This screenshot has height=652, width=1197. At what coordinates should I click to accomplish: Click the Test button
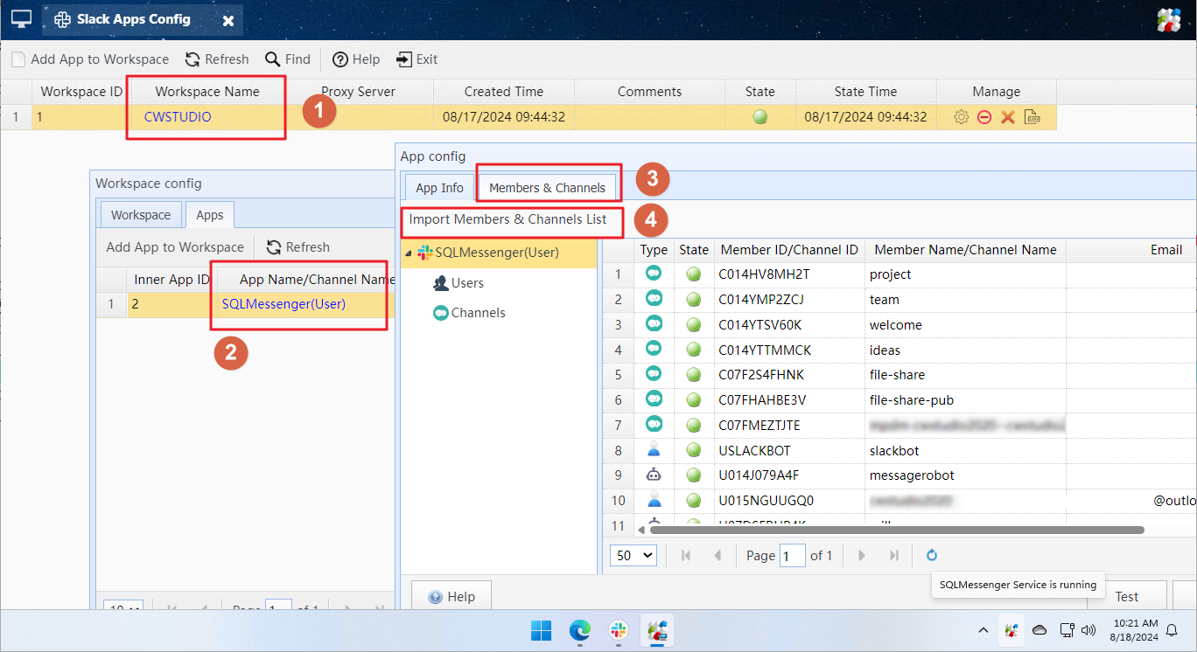(x=1127, y=597)
